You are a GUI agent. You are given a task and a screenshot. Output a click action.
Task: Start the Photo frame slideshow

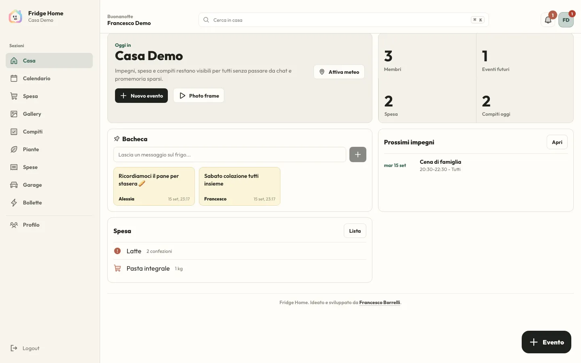click(199, 96)
